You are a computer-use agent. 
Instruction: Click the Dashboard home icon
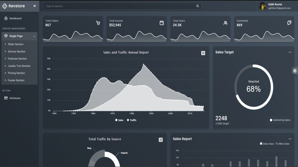coord(6,18)
